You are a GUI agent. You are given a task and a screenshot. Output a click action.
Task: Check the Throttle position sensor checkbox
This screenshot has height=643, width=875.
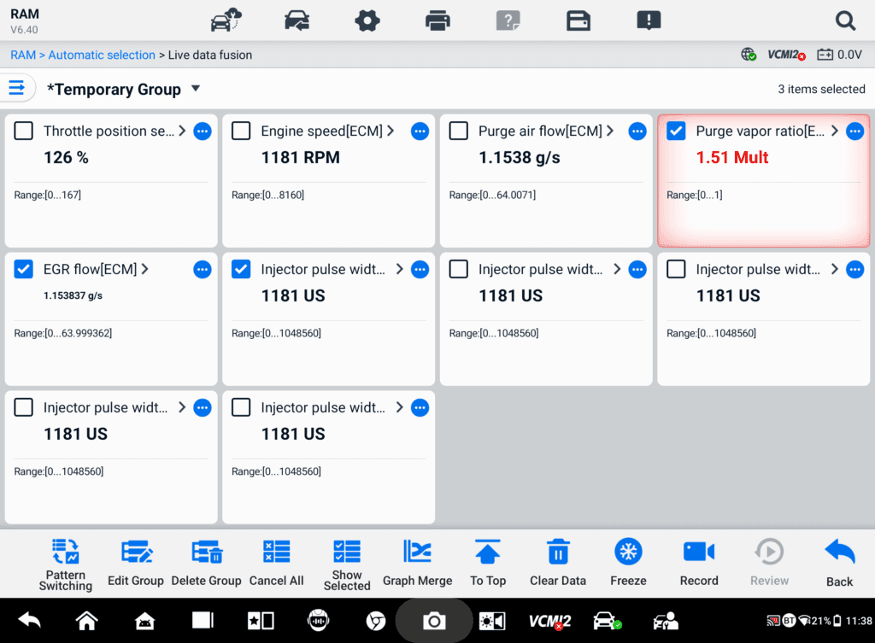[x=24, y=131]
